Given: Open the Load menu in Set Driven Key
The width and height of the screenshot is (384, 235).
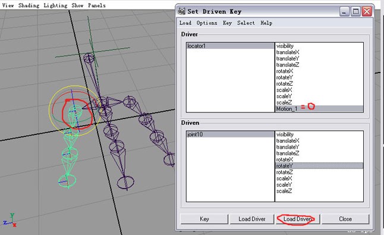Looking at the screenshot, I should tap(185, 23).
